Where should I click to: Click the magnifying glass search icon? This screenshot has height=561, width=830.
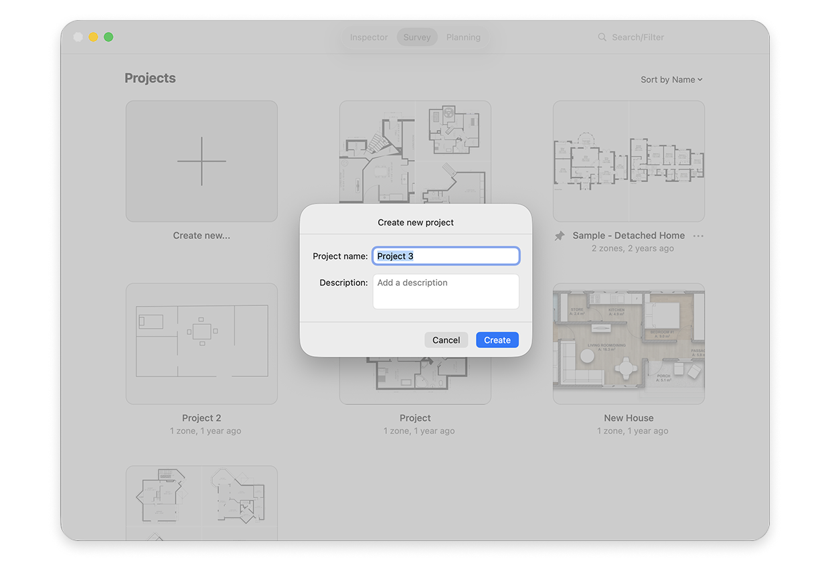[x=602, y=37]
